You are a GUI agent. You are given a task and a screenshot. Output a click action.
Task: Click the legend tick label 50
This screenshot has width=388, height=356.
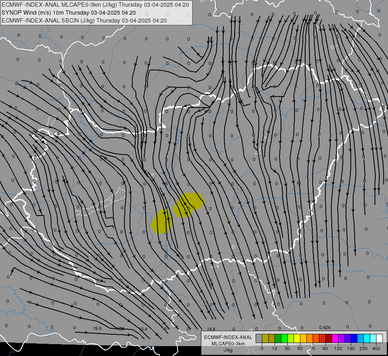(300, 348)
